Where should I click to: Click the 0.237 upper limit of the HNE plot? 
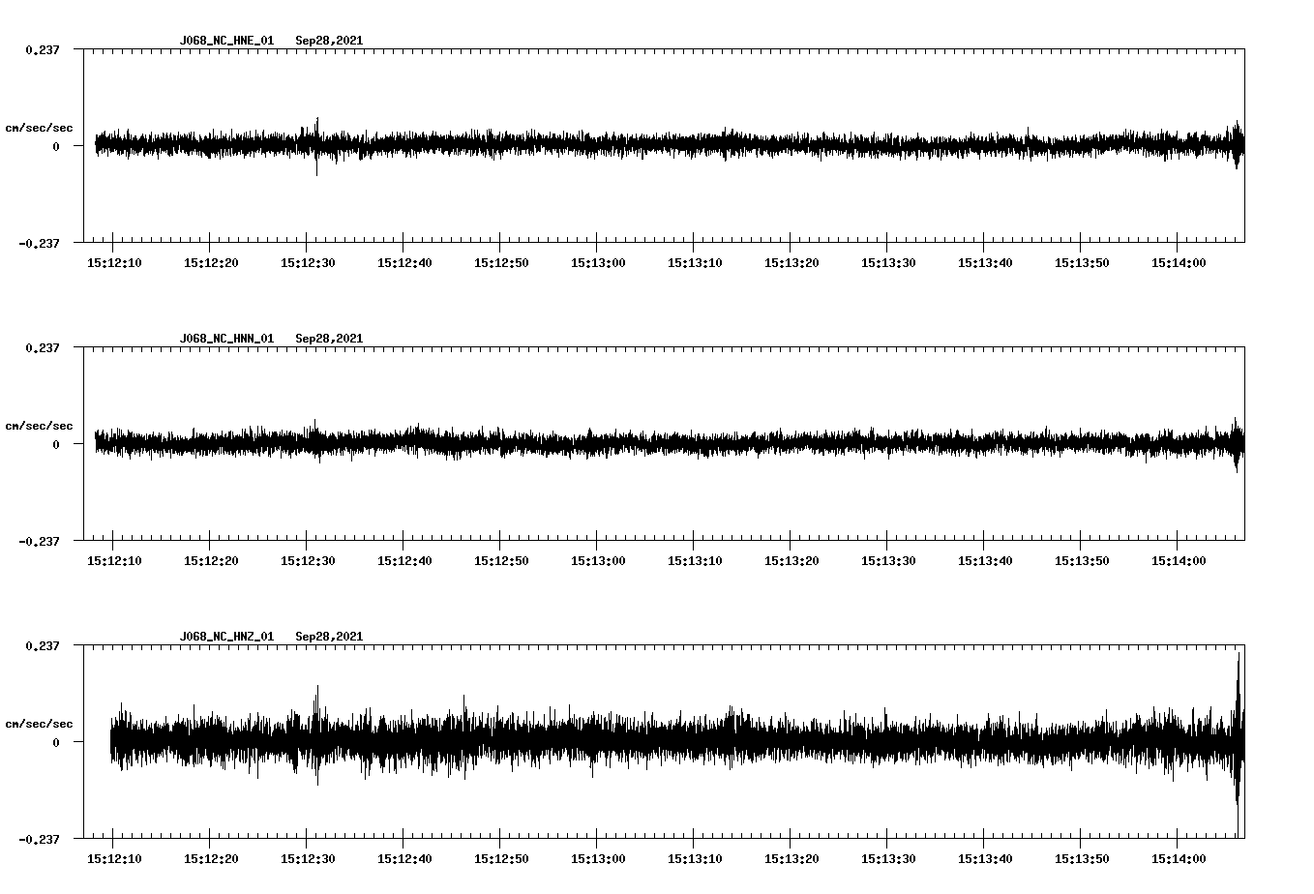point(43,50)
